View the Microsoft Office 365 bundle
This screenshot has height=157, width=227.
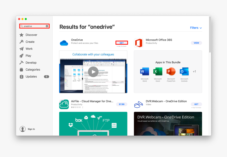click(196, 43)
